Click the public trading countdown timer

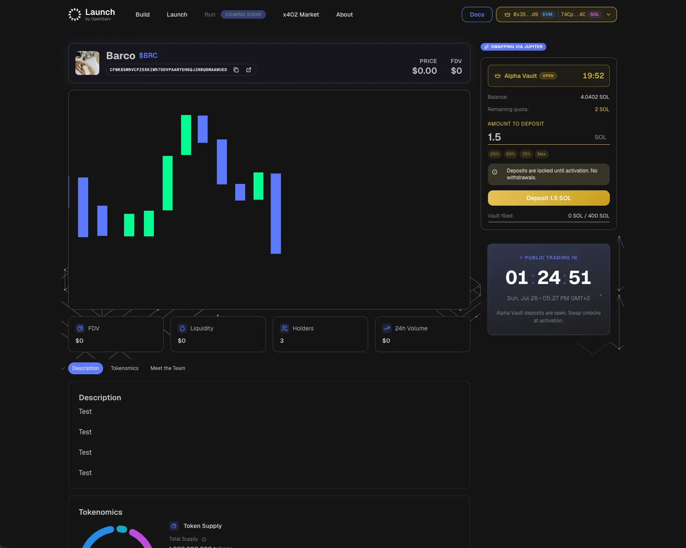coord(548,278)
